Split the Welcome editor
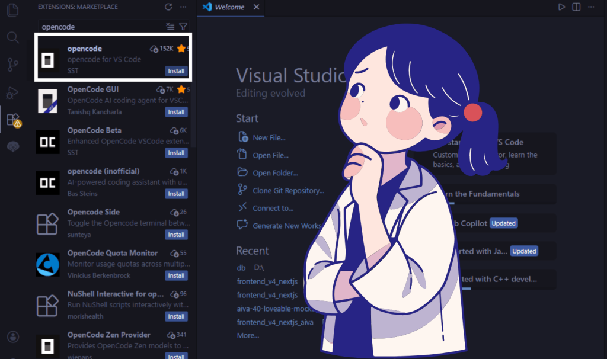 (575, 7)
